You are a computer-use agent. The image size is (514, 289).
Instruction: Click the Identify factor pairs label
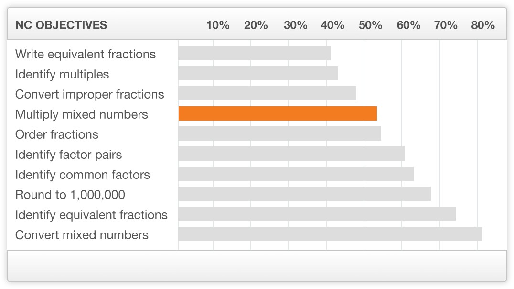68,155
